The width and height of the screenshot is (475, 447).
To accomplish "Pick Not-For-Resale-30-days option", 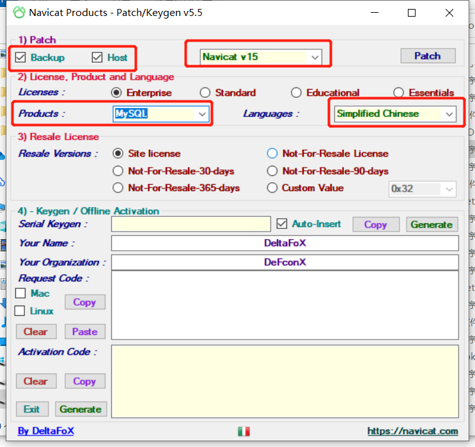I will point(118,171).
